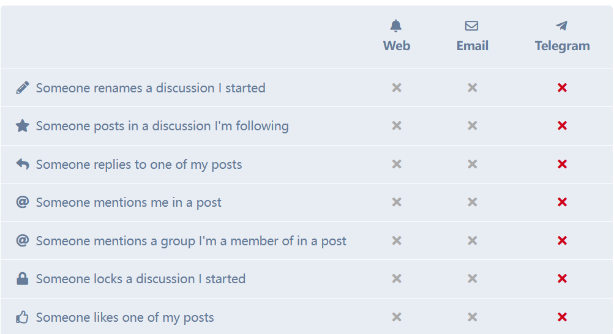Click the star icon for followed discussions
The height and width of the screenshot is (334, 614).
click(x=22, y=125)
